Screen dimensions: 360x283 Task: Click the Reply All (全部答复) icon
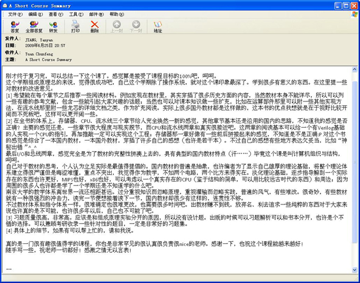(34, 26)
